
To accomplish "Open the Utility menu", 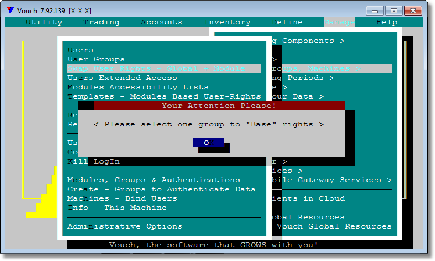I will click(44, 22).
